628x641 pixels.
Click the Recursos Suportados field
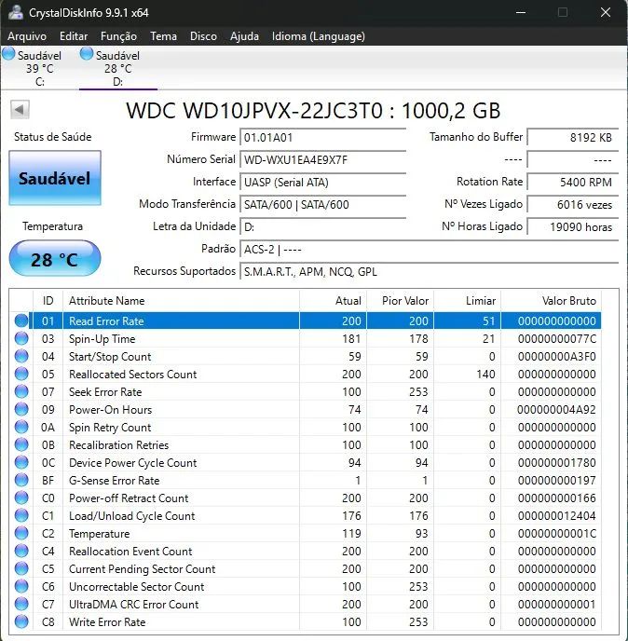tap(430, 272)
